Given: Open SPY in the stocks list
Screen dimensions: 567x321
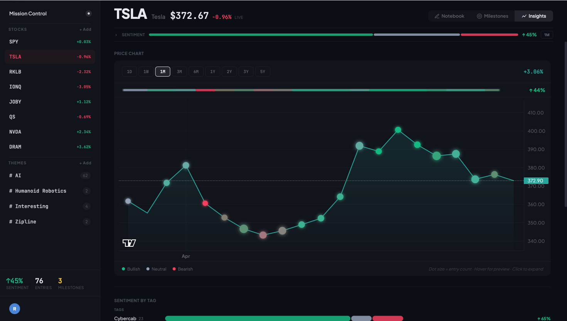Looking at the screenshot, I should coord(50,42).
